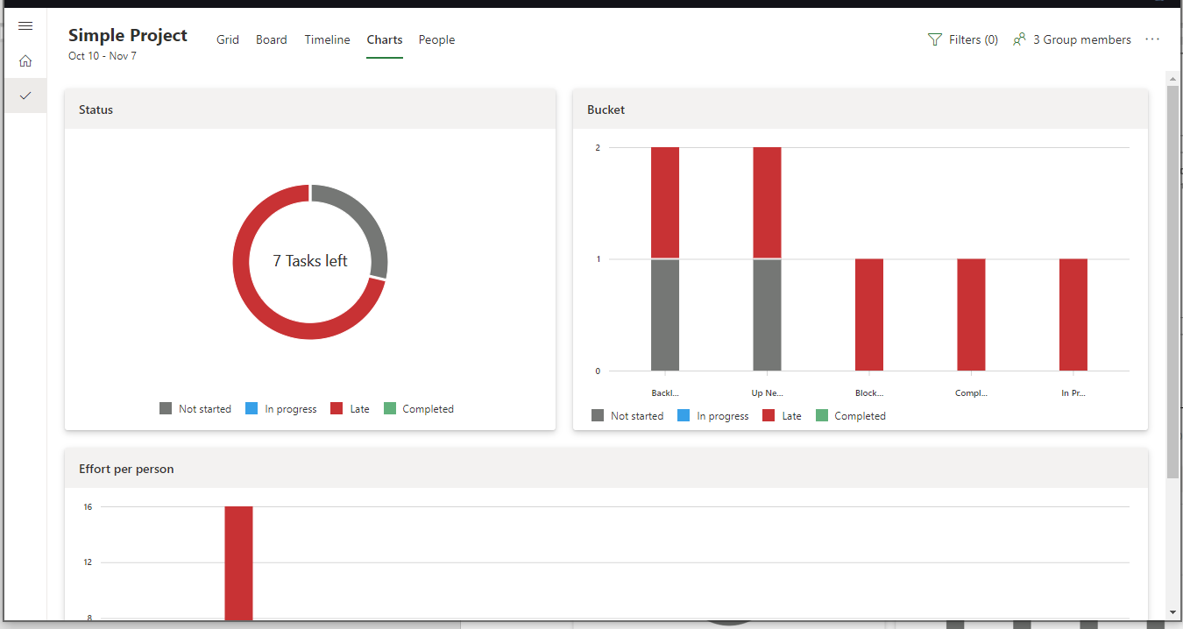
Task: Click the Bucket card header
Action: pyautogui.click(x=861, y=110)
